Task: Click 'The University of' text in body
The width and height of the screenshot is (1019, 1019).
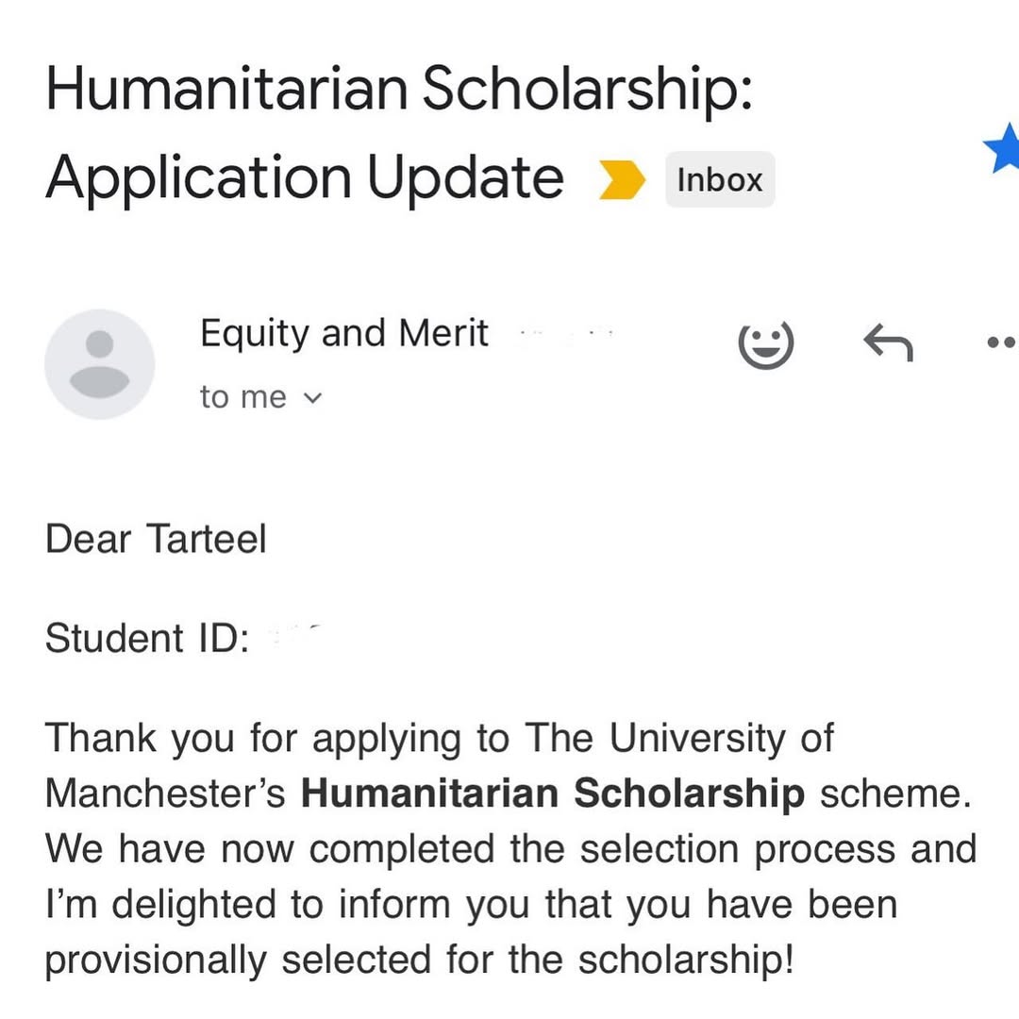Action: coord(678,738)
